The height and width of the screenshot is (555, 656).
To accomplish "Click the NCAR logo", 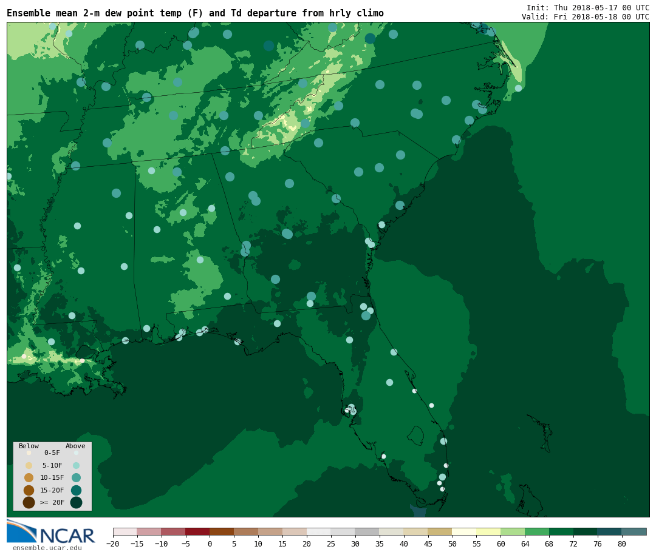I will pyautogui.click(x=50, y=531).
